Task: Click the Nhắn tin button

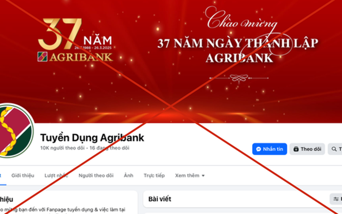Action: (270, 149)
